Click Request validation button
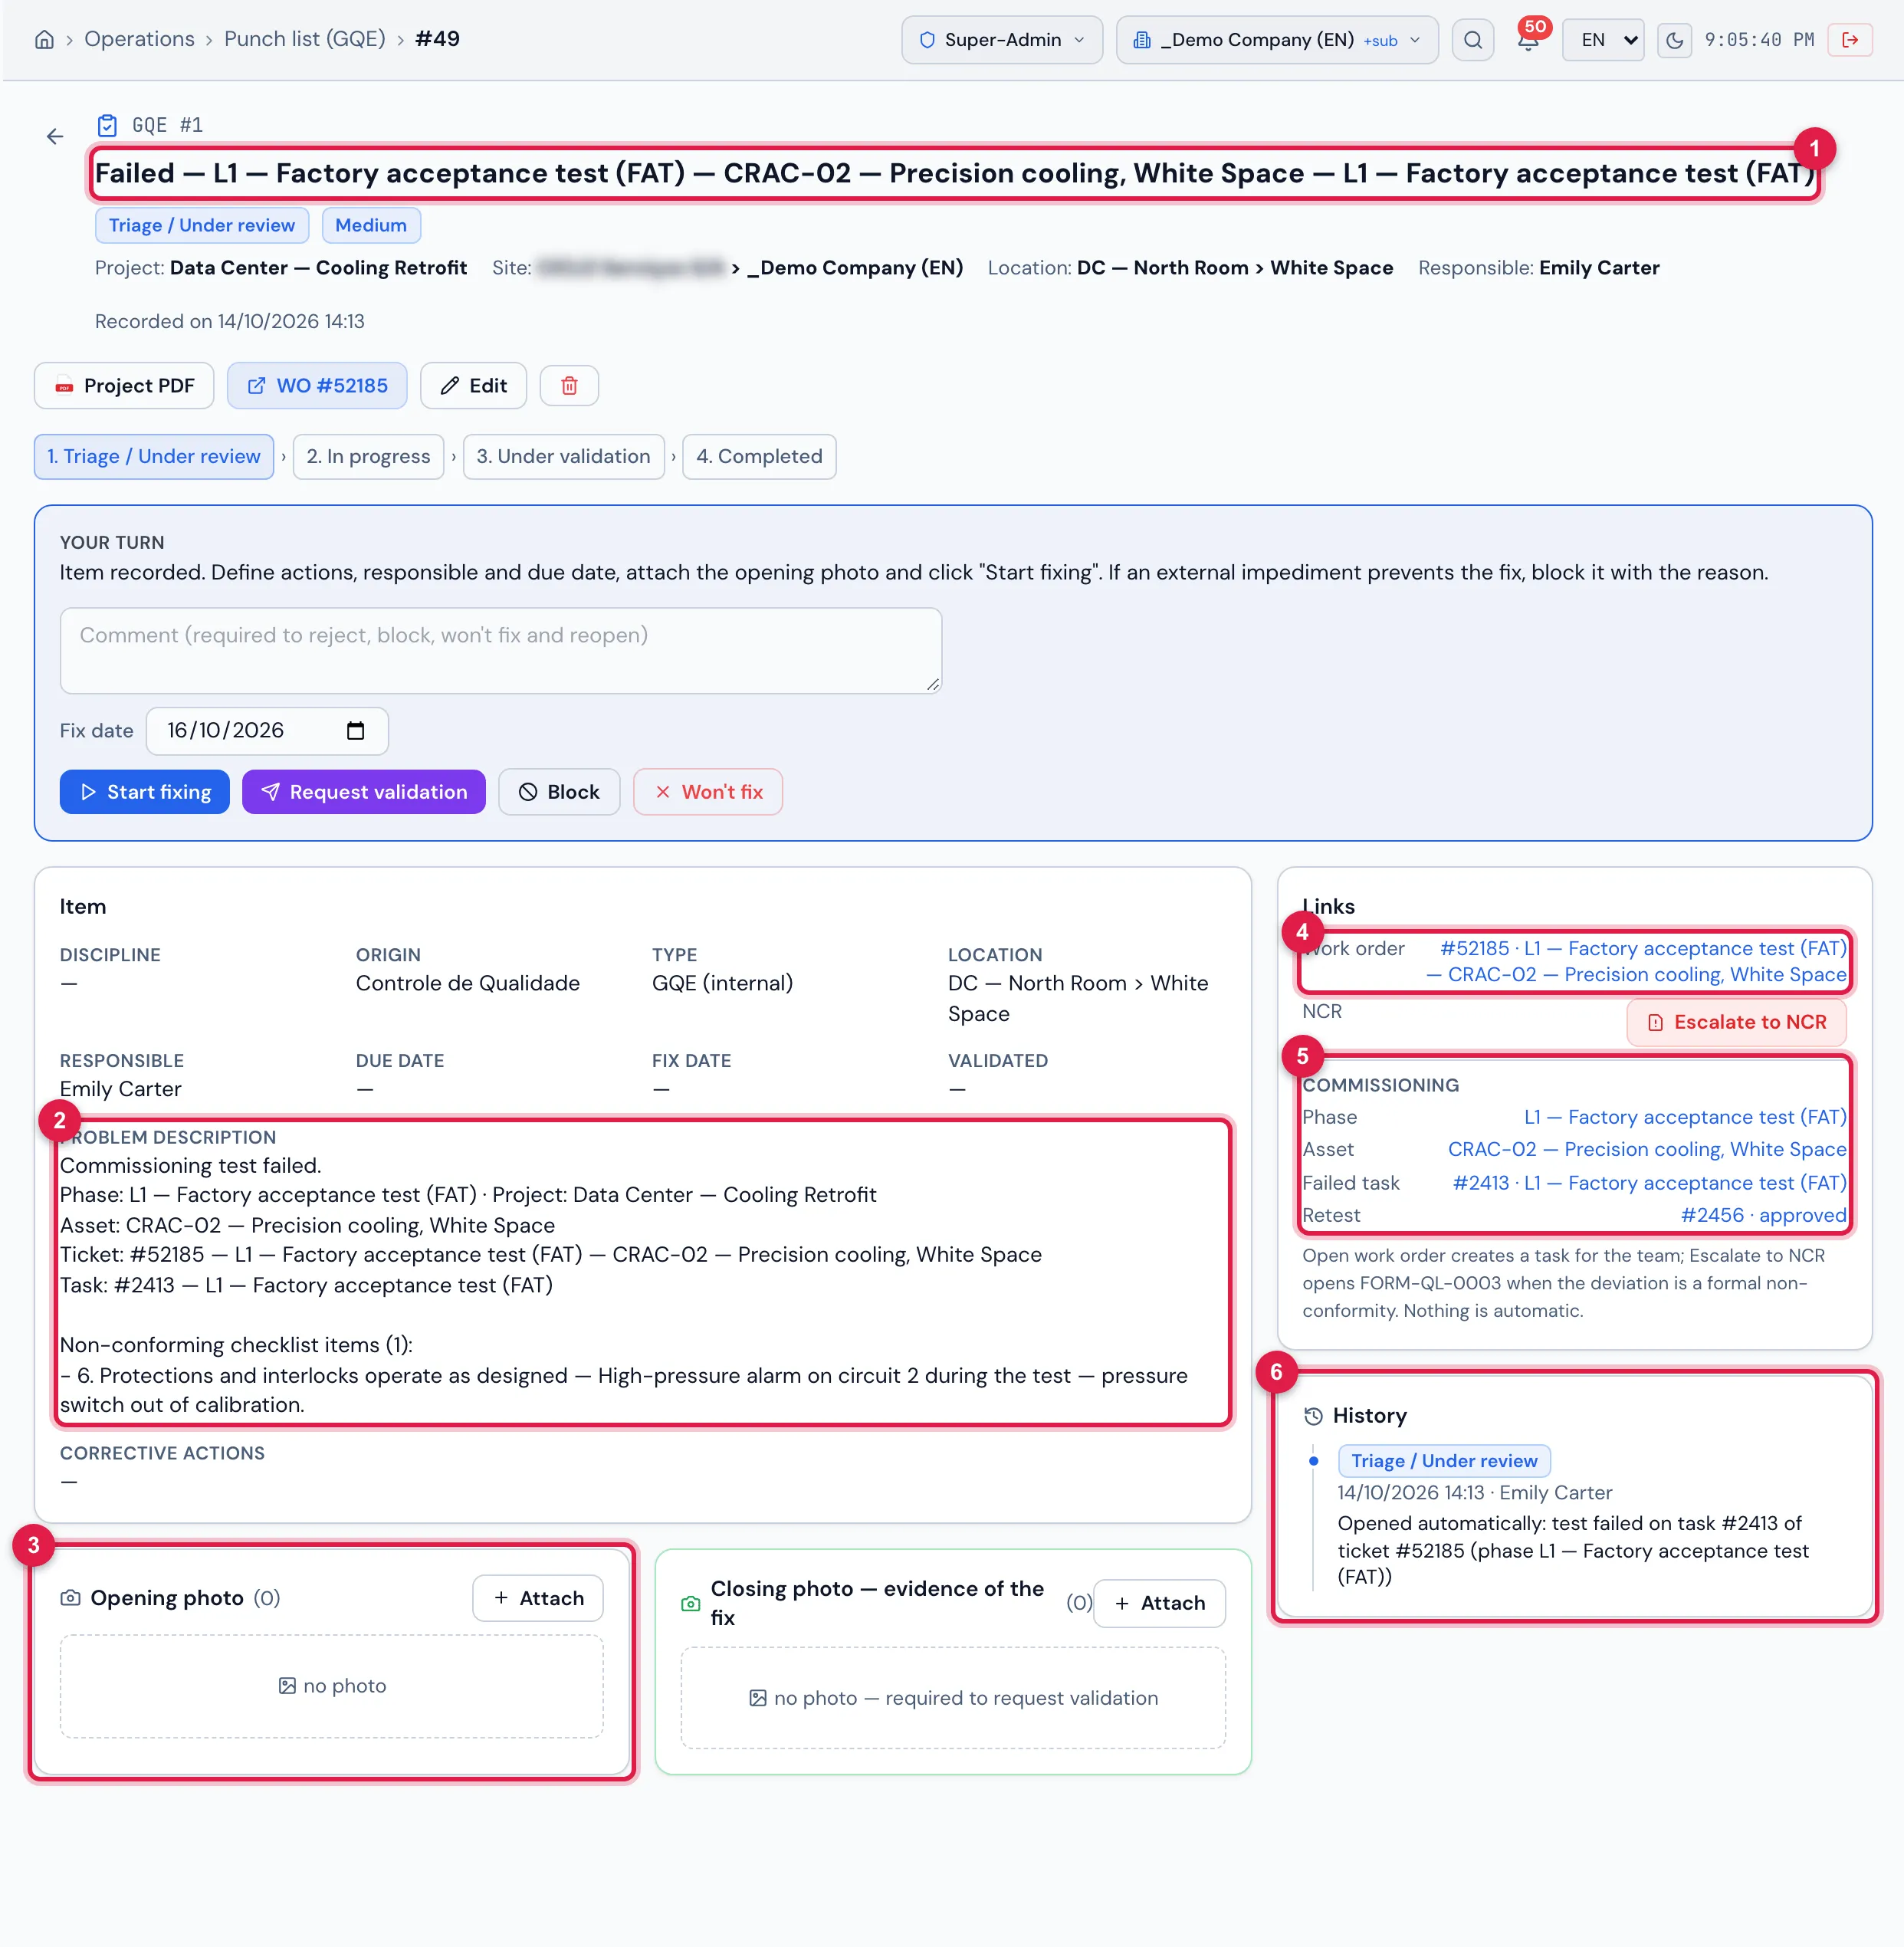Screen dimensions: 1904x1947 pyautogui.click(x=363, y=792)
